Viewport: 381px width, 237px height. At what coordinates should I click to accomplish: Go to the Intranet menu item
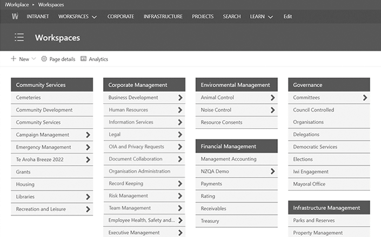pyautogui.click(x=38, y=17)
